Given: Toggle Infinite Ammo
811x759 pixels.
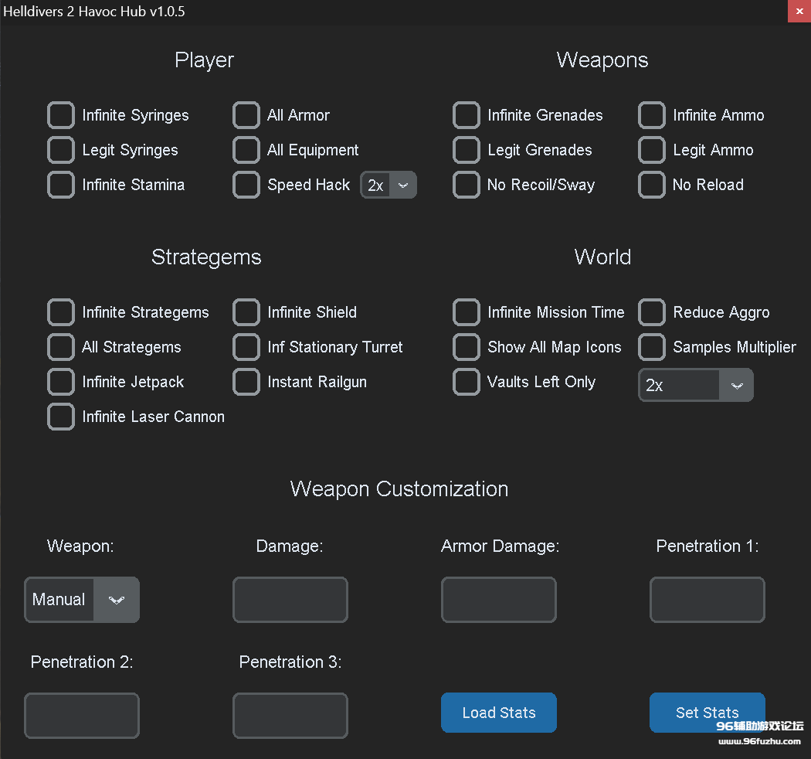Looking at the screenshot, I should point(652,114).
